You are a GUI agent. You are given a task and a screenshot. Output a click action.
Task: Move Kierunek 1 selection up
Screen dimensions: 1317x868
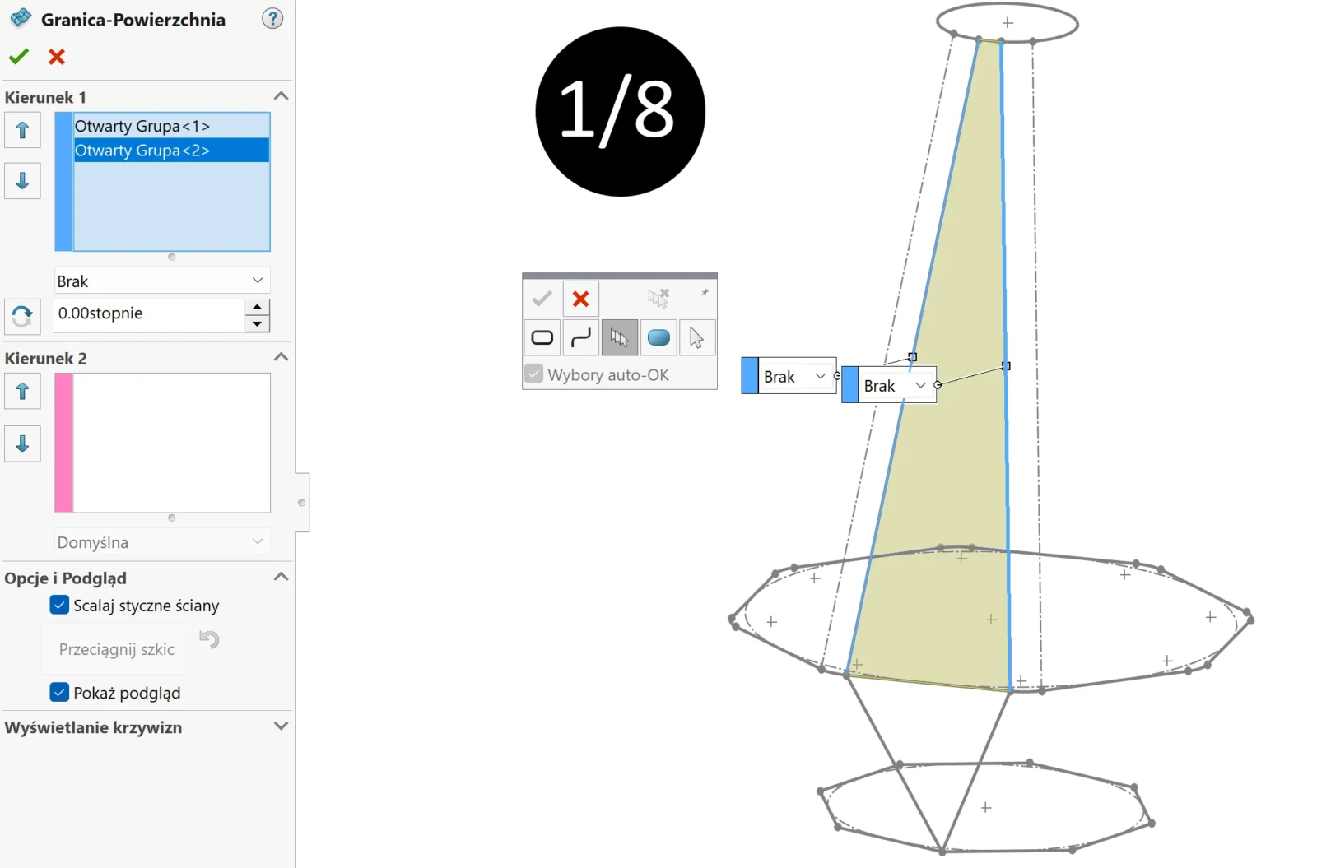pyautogui.click(x=22, y=130)
